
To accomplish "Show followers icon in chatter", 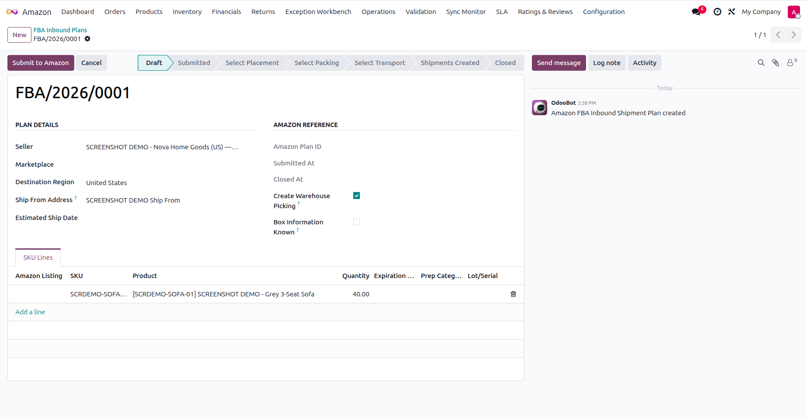I will pyautogui.click(x=791, y=63).
